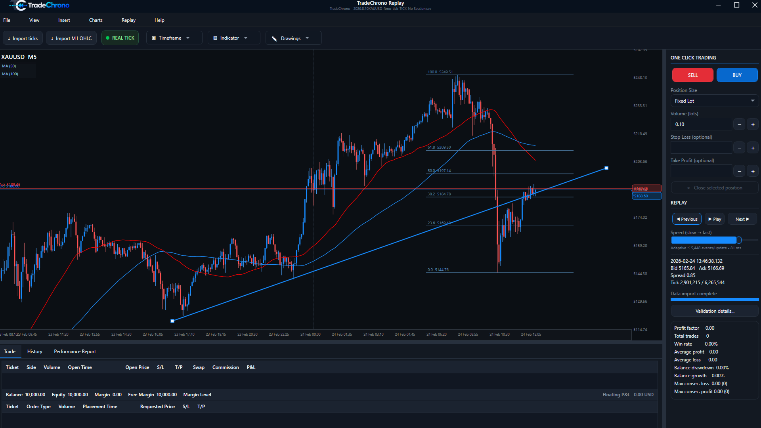Select the MA (100) indicator label

pos(10,74)
